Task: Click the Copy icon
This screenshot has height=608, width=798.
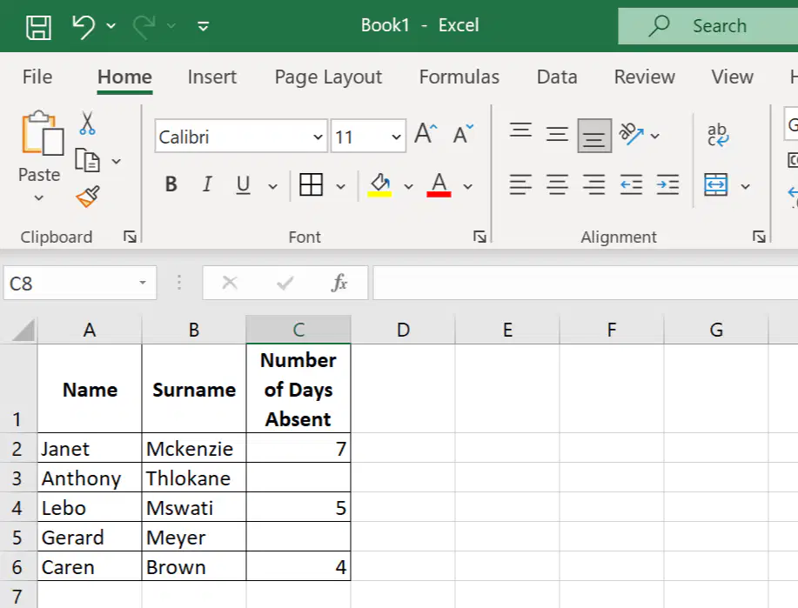Action: tap(87, 160)
